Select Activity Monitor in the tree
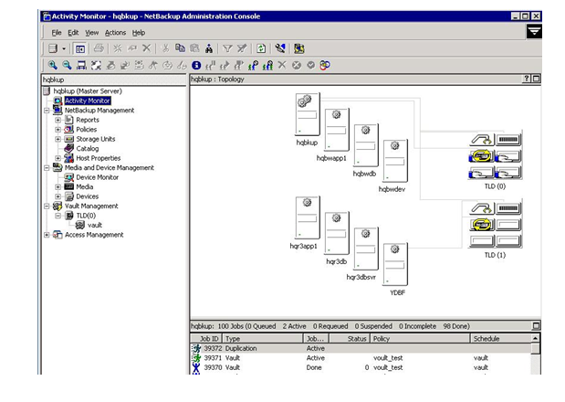 (x=88, y=100)
